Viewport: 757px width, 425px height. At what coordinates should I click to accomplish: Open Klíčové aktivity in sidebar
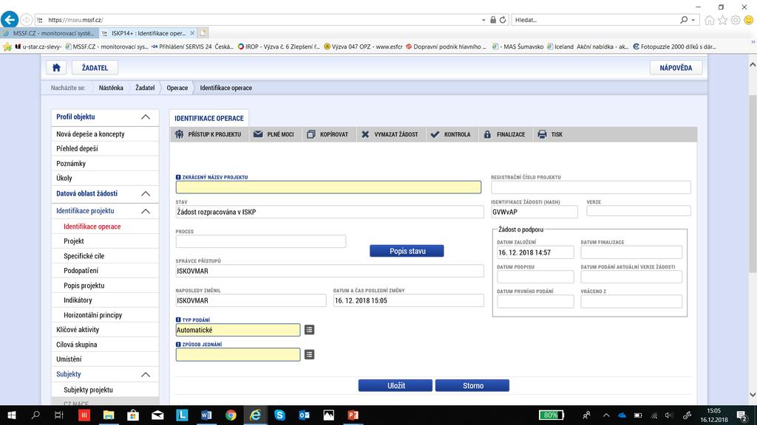105,330
